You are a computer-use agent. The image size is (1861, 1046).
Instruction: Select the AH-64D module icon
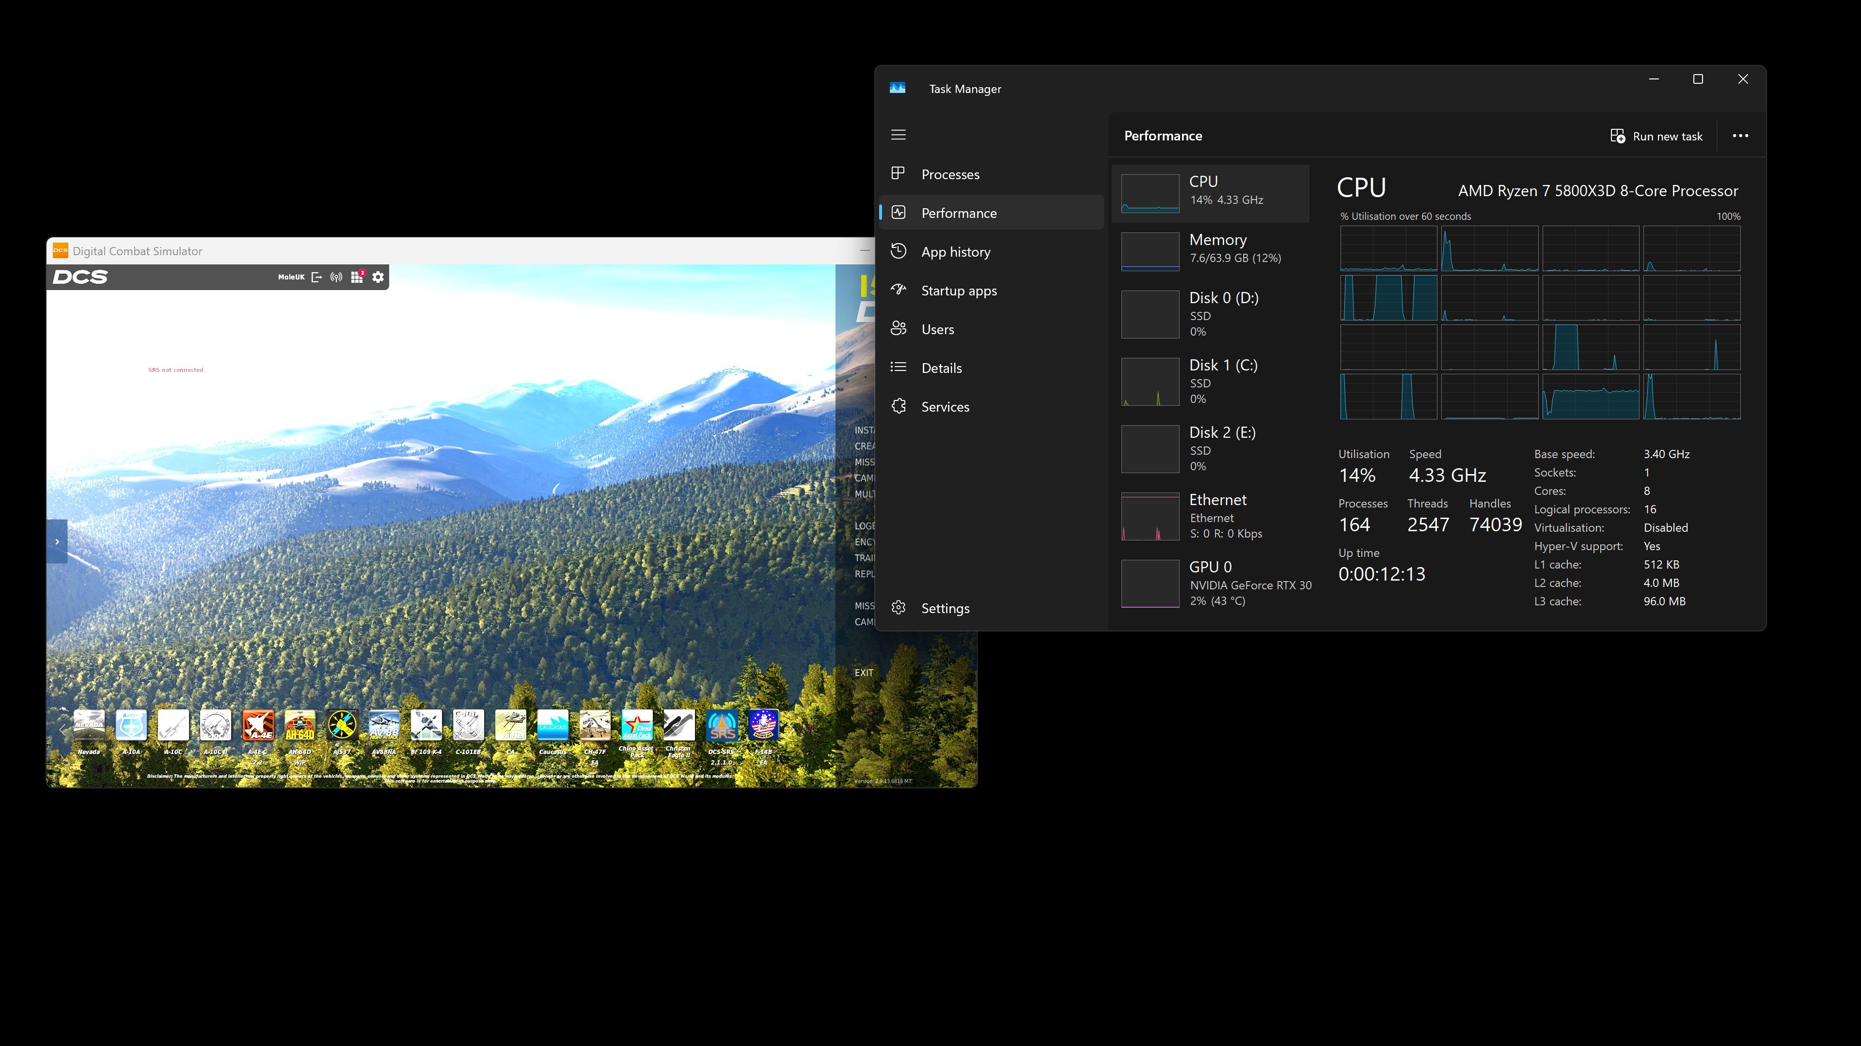tap(300, 725)
